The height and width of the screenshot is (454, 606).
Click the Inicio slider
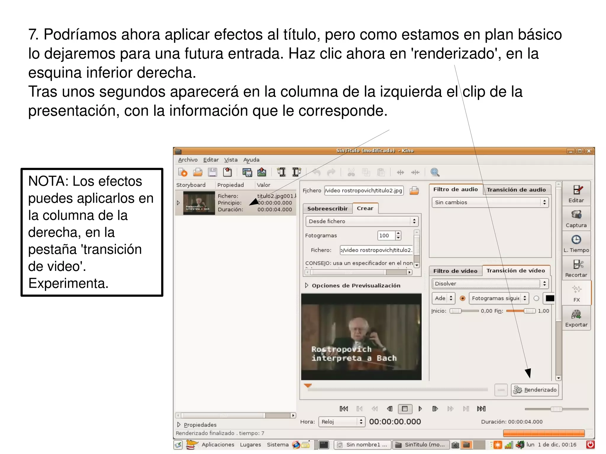coord(464,311)
